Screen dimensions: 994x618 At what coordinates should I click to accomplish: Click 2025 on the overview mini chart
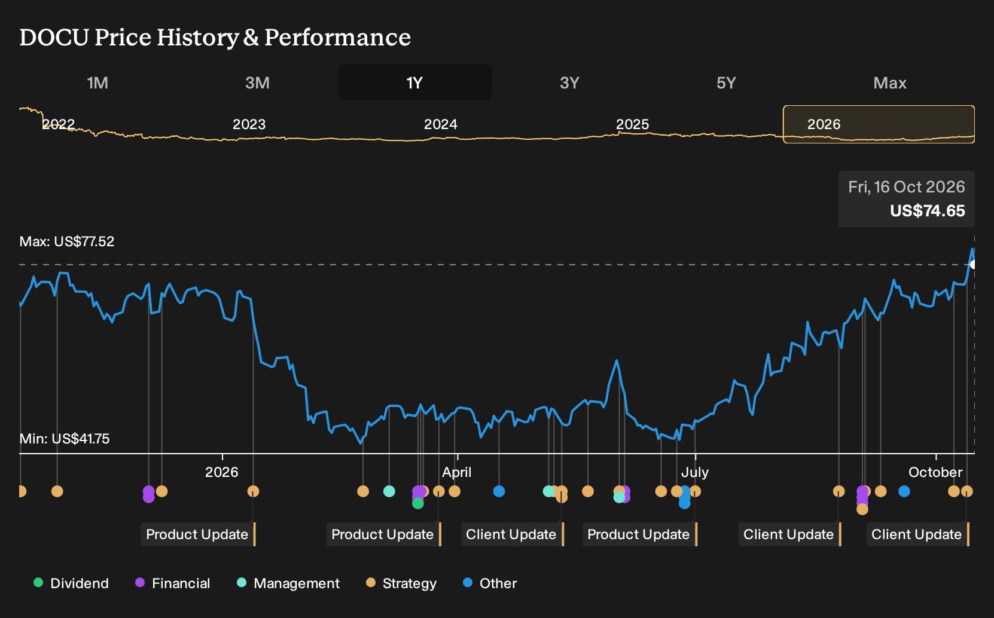633,124
